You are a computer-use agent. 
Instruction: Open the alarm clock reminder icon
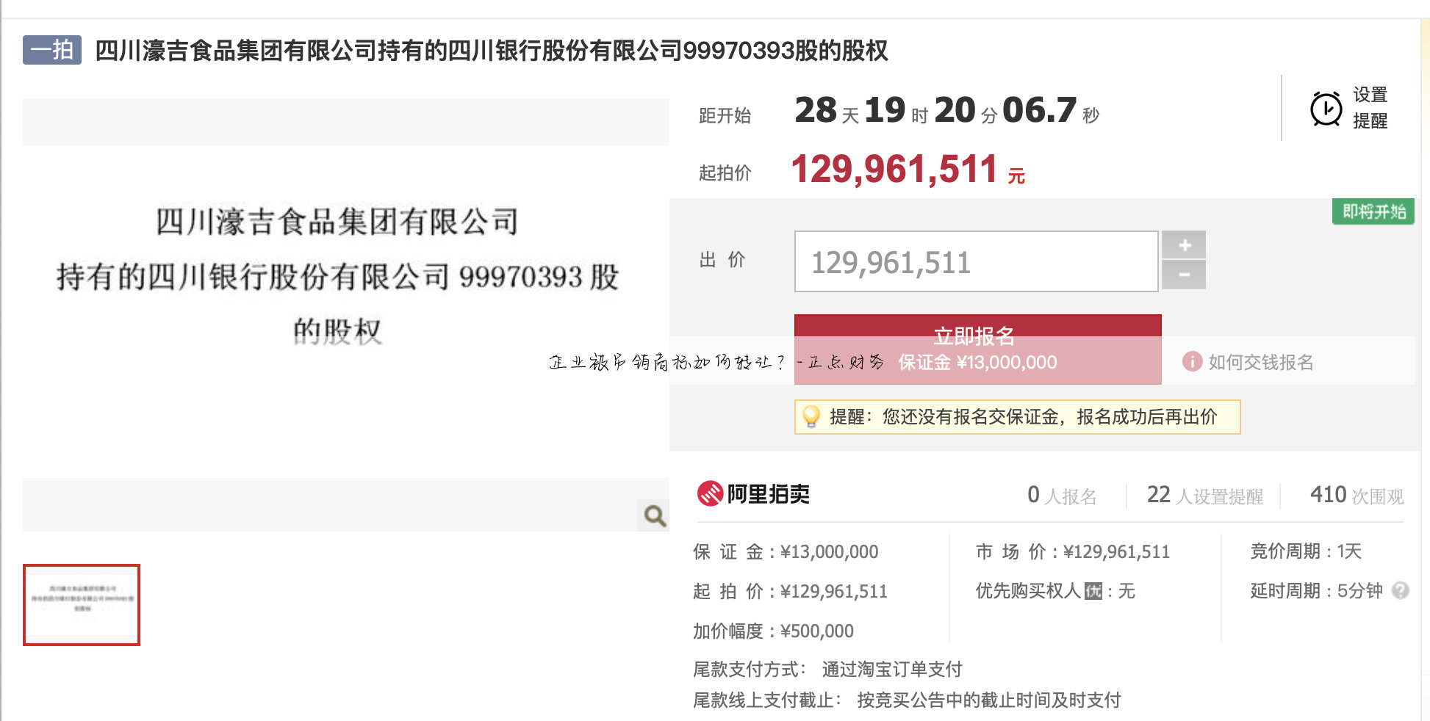tap(1325, 109)
